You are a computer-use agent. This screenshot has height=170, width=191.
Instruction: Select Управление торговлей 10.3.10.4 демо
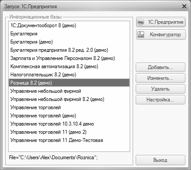pos(69,124)
